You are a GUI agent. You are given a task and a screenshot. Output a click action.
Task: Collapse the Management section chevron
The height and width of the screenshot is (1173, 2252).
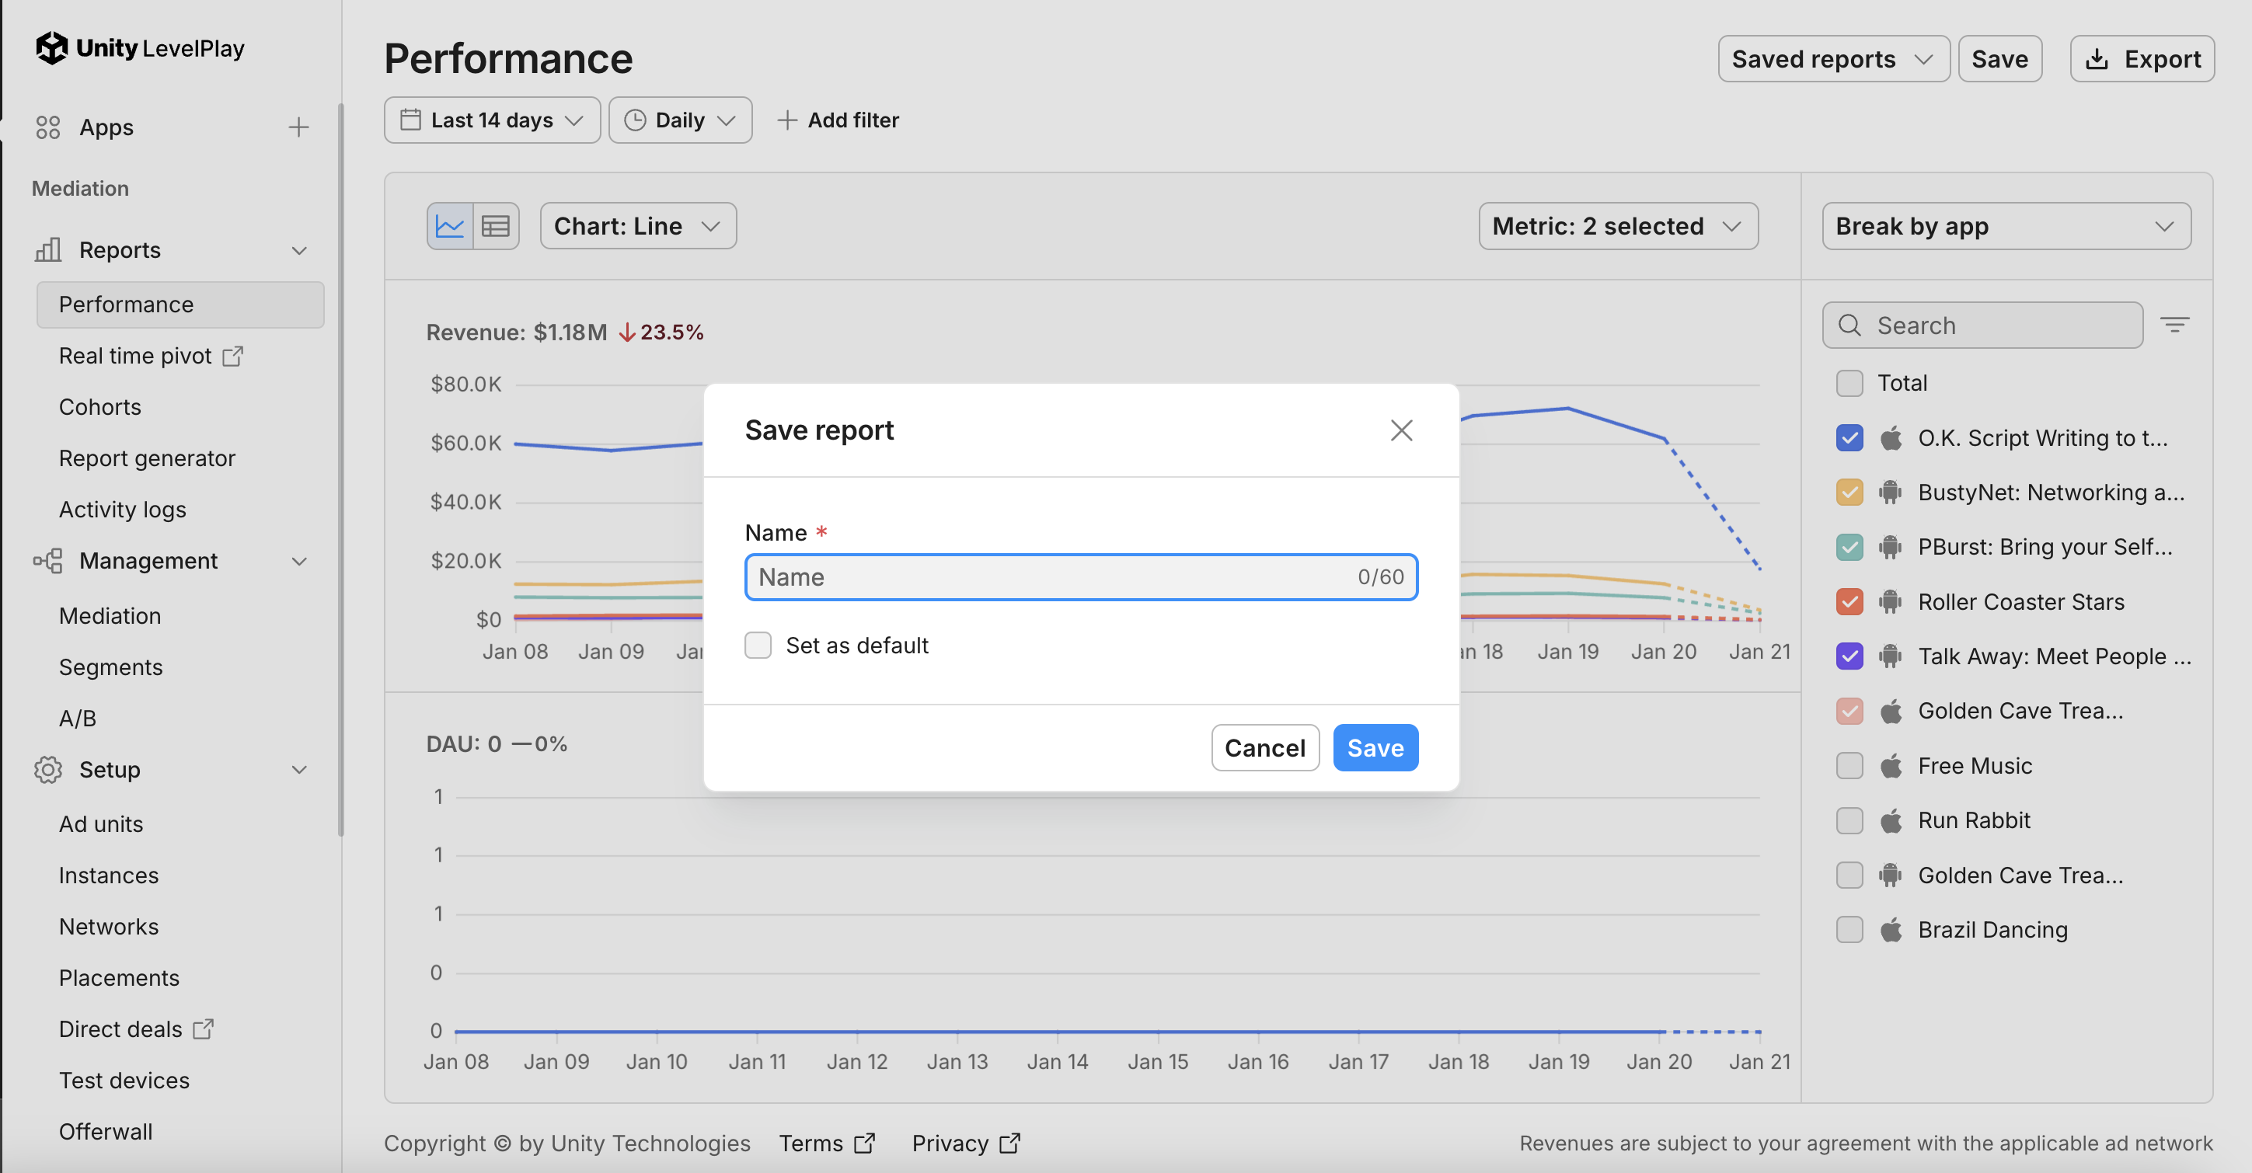[x=299, y=560]
